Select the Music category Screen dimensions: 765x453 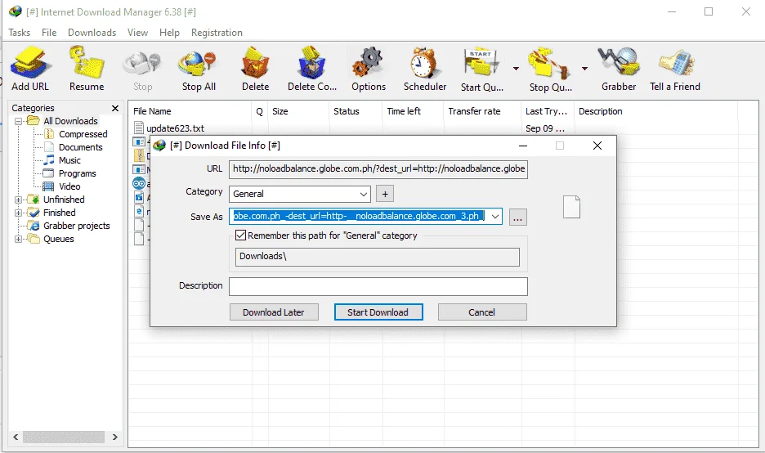[x=69, y=160]
